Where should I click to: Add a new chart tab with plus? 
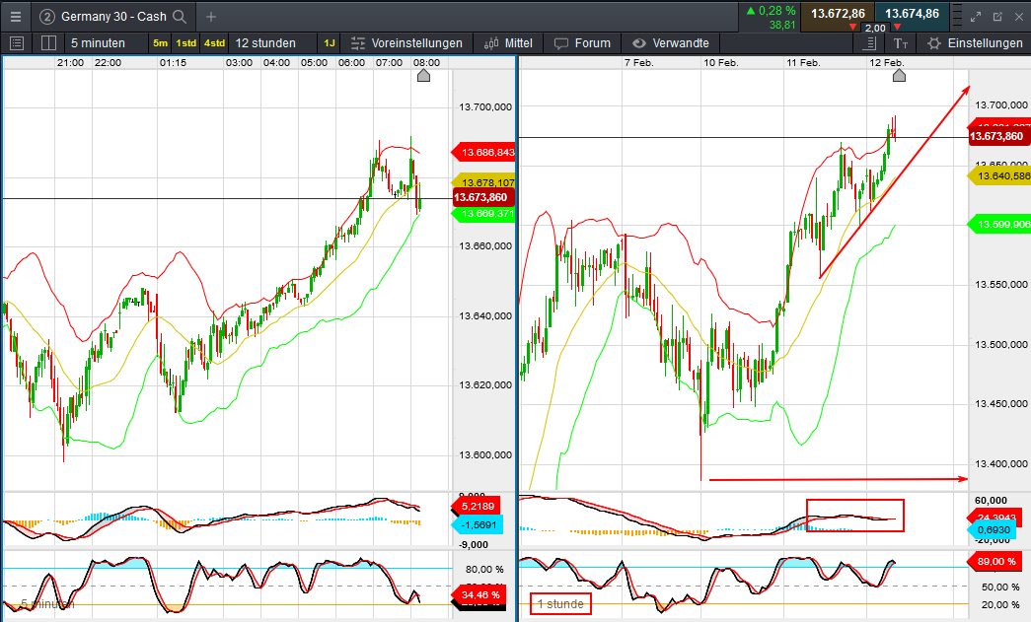point(211,17)
